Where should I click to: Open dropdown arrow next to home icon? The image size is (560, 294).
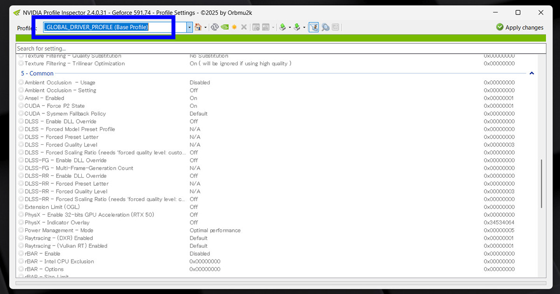(x=205, y=28)
